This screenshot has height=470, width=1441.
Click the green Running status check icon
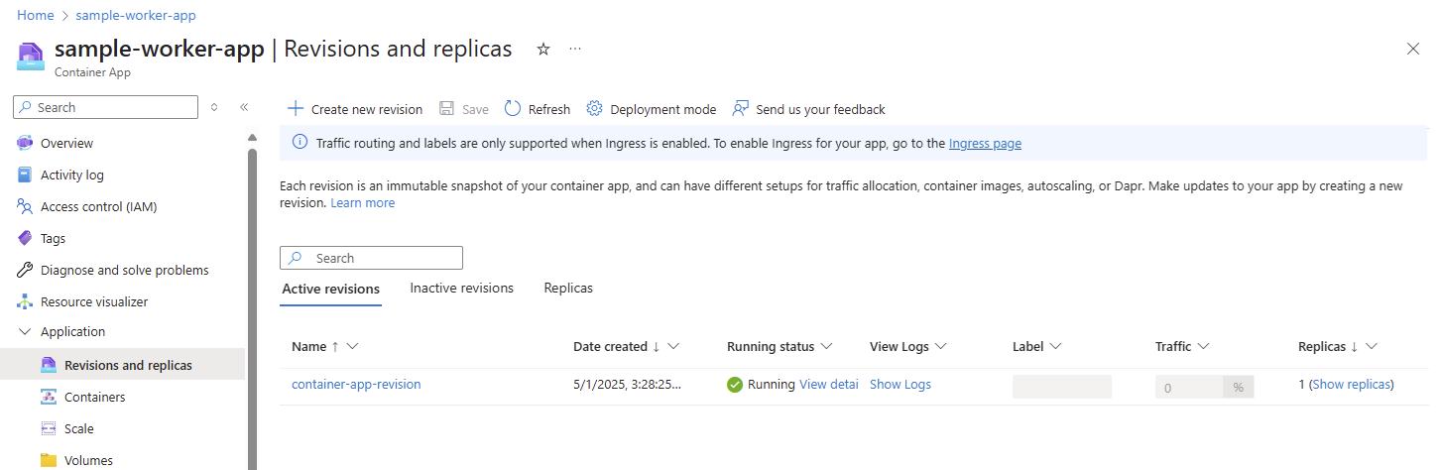pyautogui.click(x=735, y=385)
